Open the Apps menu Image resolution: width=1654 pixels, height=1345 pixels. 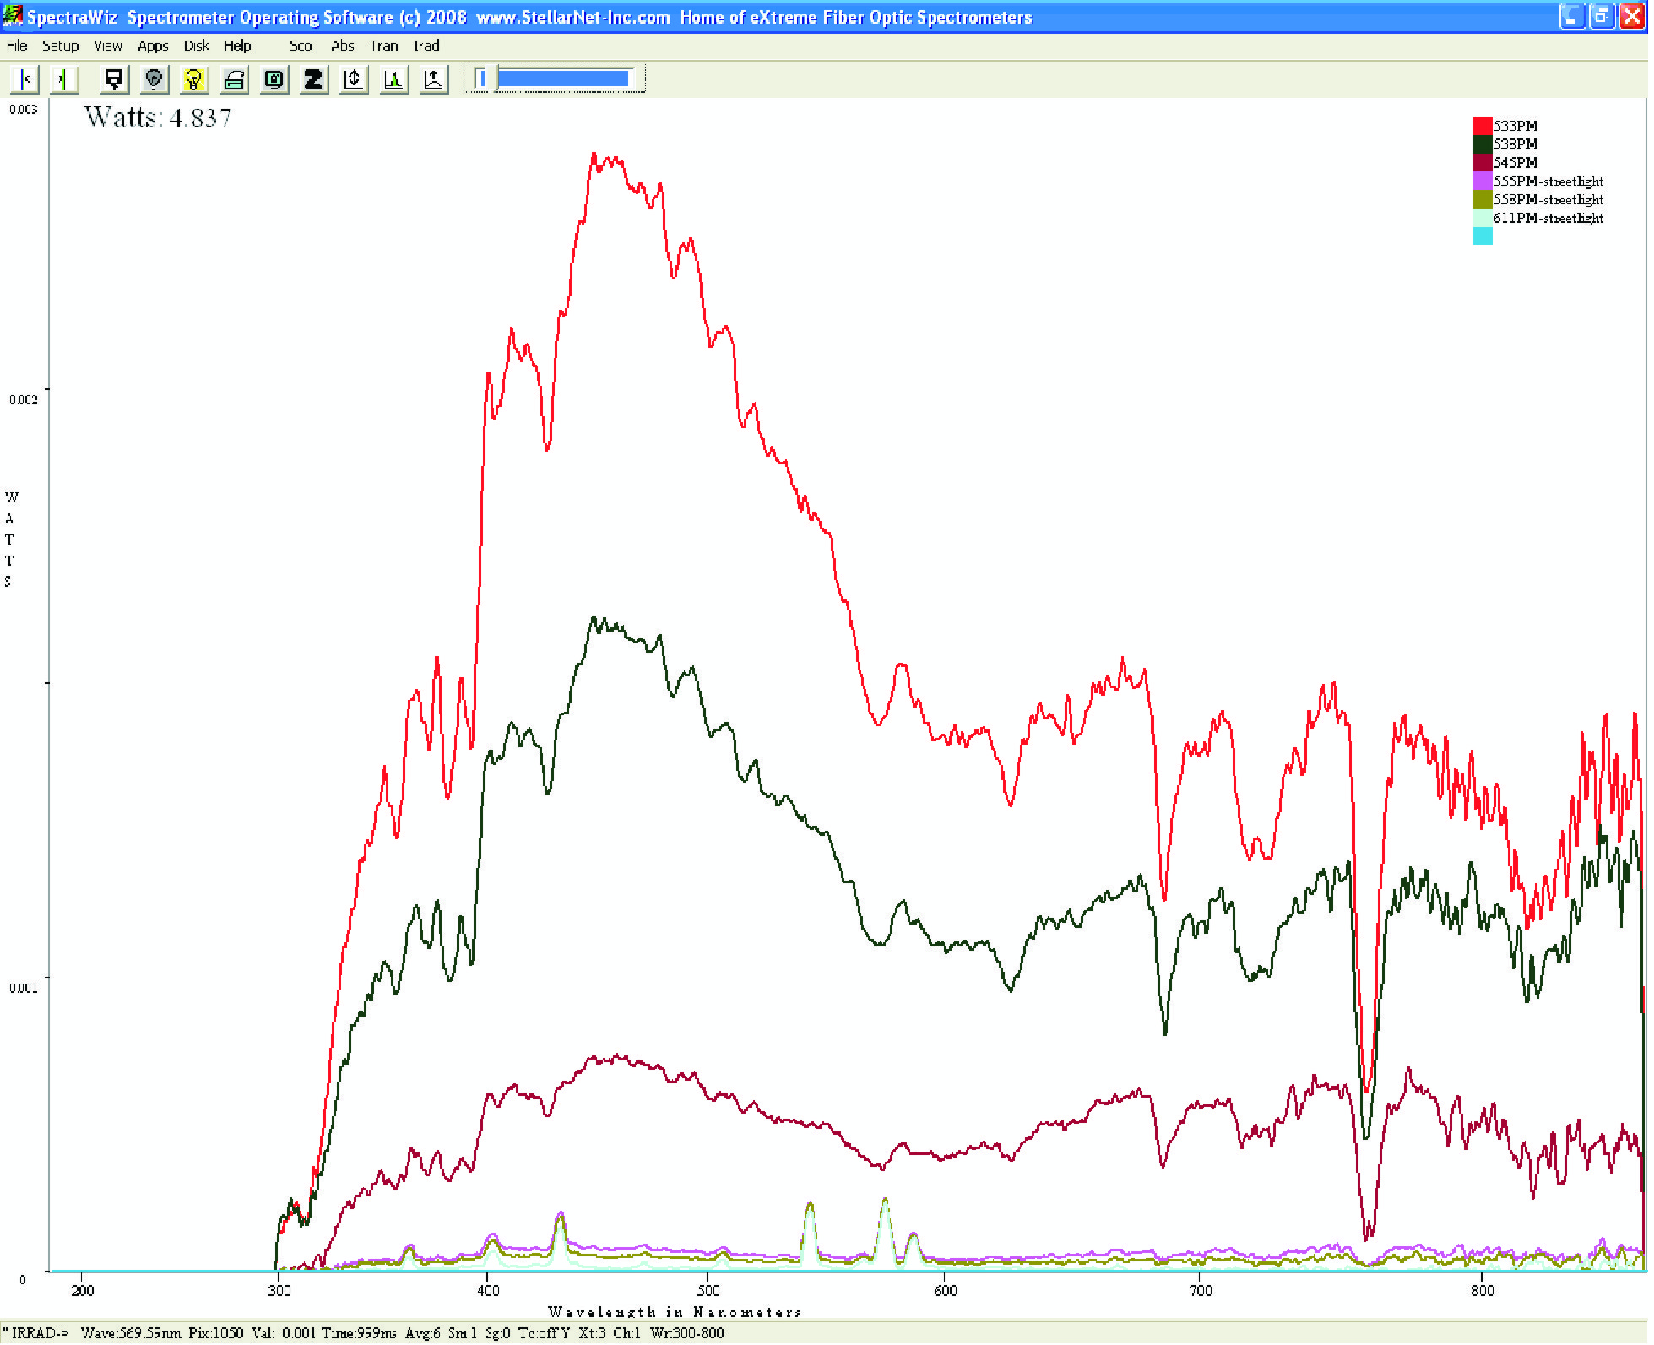(153, 46)
